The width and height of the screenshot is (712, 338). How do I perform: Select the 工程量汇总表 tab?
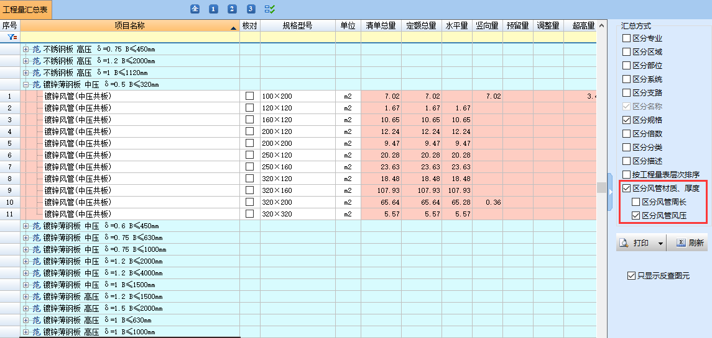[26, 9]
